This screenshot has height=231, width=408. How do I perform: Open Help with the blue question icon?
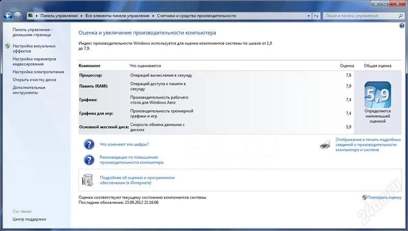tap(402, 25)
